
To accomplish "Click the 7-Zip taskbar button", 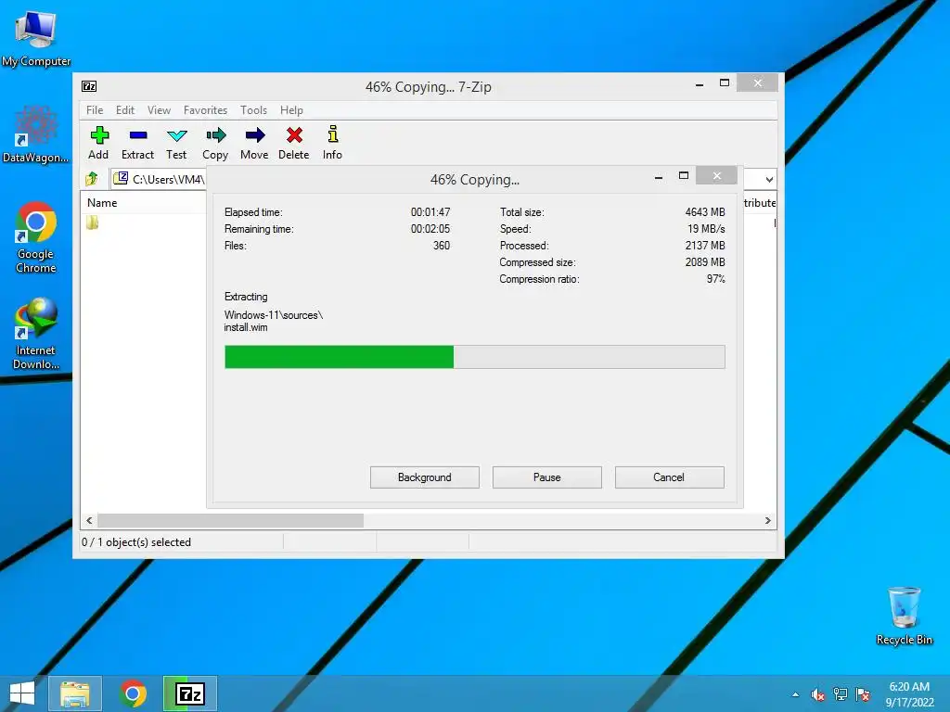I will click(x=190, y=693).
